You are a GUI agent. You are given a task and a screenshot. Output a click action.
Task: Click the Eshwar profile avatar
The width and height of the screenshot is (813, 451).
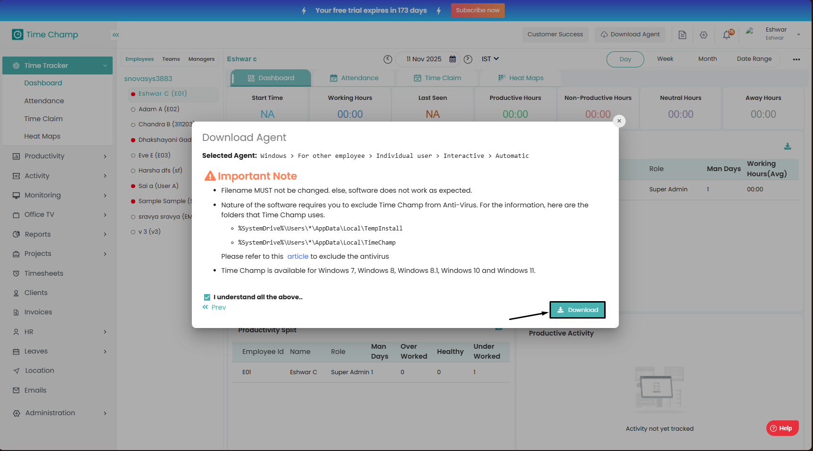pos(750,32)
